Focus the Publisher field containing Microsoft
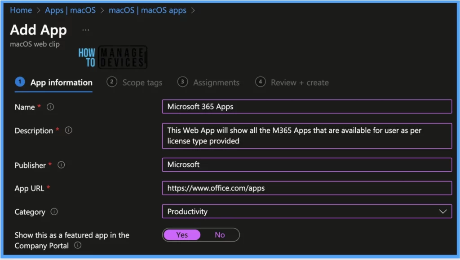 click(307, 165)
